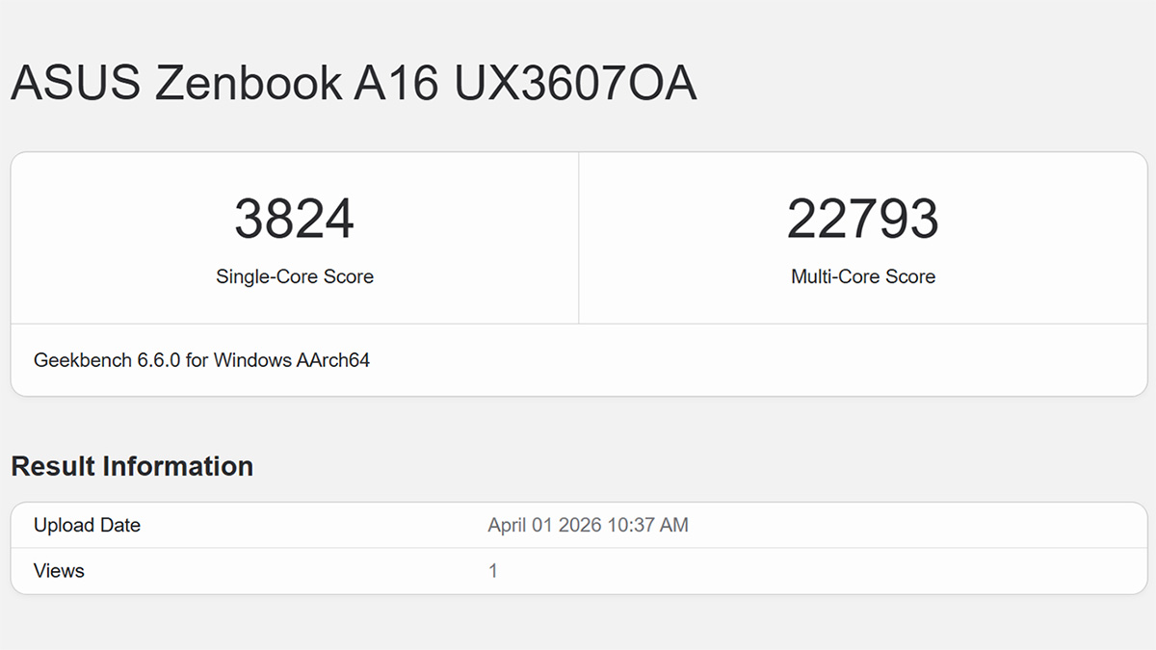The width and height of the screenshot is (1156, 650).
Task: Select the 3824 single-core score value
Action: pyautogui.click(x=294, y=219)
